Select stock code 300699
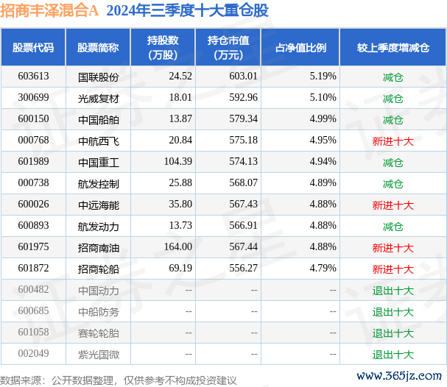This screenshot has width=447, height=387. click(x=33, y=97)
